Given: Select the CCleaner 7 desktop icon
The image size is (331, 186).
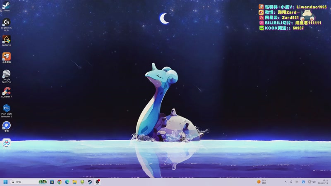Looking at the screenshot, I should [6, 92].
